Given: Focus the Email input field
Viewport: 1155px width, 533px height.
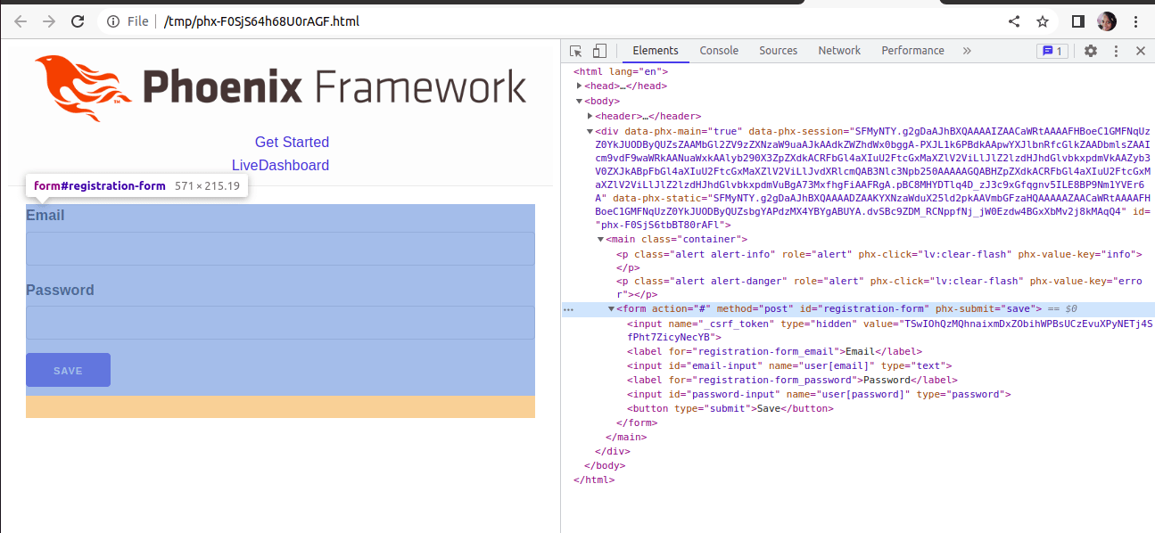Looking at the screenshot, I should [x=280, y=249].
